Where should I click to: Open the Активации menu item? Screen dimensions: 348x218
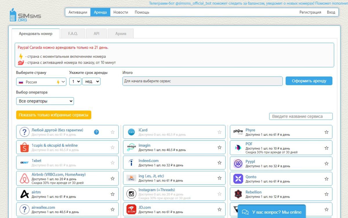click(x=78, y=12)
